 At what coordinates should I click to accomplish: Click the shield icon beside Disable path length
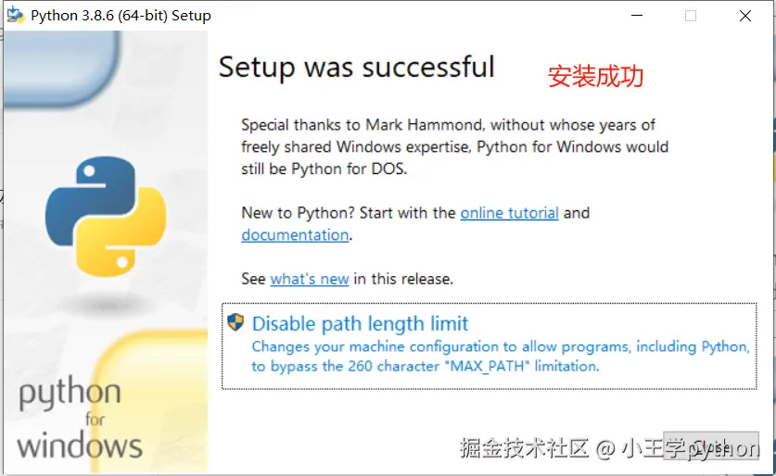235,322
